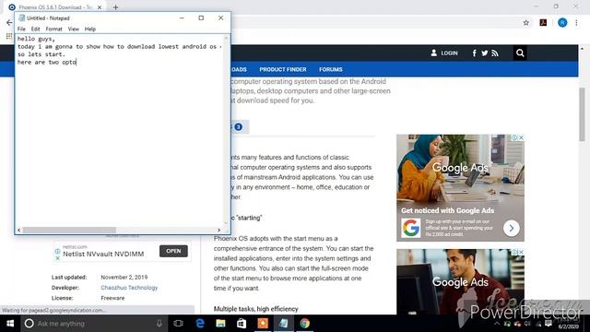Open the Notepad File menu
Viewport: 590px width, 332px height.
tap(21, 29)
